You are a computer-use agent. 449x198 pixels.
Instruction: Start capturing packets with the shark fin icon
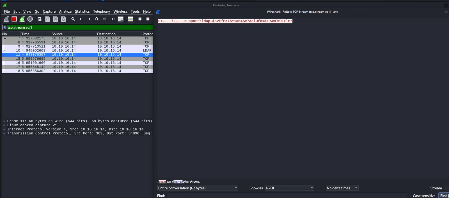[6, 19]
